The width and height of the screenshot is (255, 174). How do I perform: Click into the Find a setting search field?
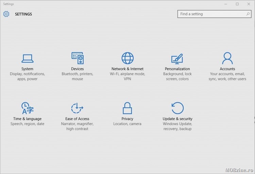(214, 14)
